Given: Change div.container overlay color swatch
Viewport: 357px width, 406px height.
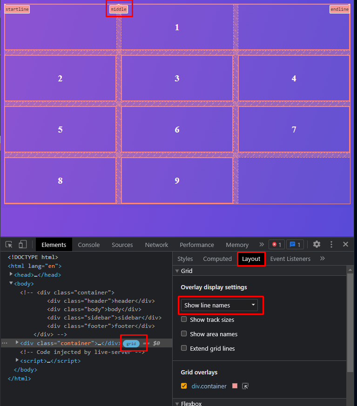Looking at the screenshot, I should click(235, 386).
